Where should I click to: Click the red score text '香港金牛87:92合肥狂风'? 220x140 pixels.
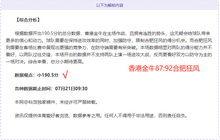(164, 68)
